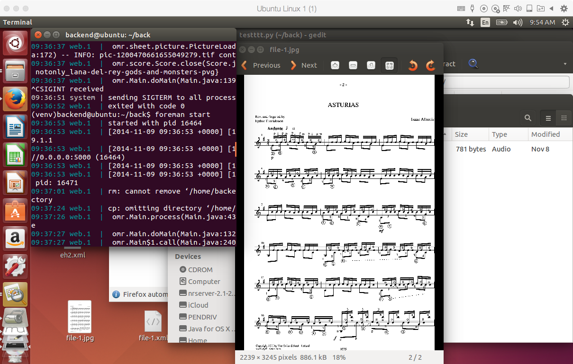Click the network connections indicator
Screen dimensions: 573x364
coord(470,22)
